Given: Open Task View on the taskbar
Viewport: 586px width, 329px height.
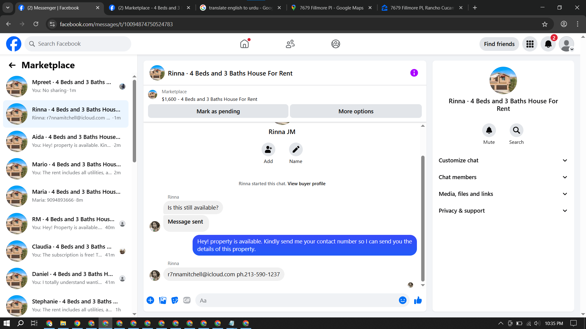Looking at the screenshot, I should coord(34,323).
